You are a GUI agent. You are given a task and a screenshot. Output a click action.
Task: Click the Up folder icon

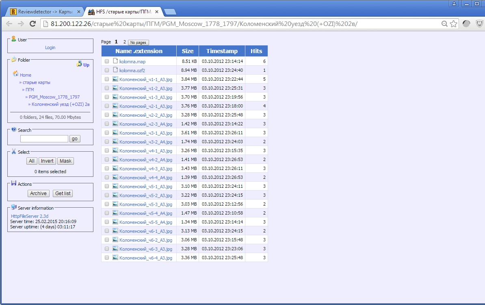tap(80, 64)
